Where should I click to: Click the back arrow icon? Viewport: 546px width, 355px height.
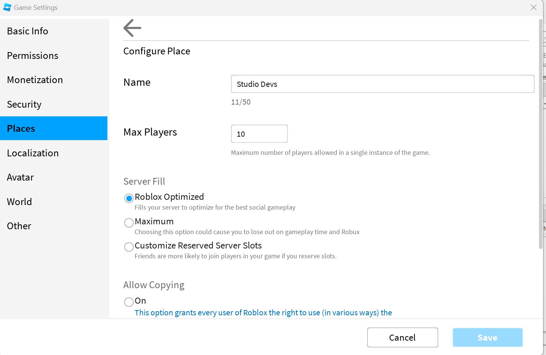(x=132, y=28)
